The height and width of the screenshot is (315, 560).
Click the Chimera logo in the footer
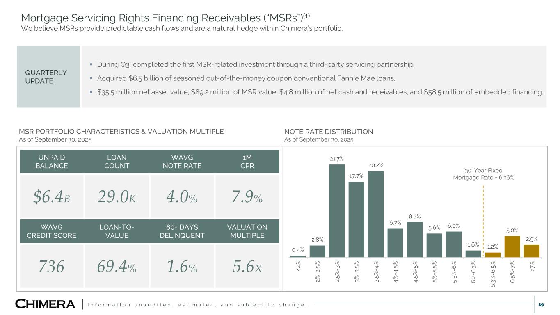[x=45, y=304]
